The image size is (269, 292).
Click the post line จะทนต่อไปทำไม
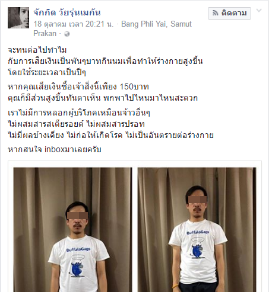tap(37, 50)
